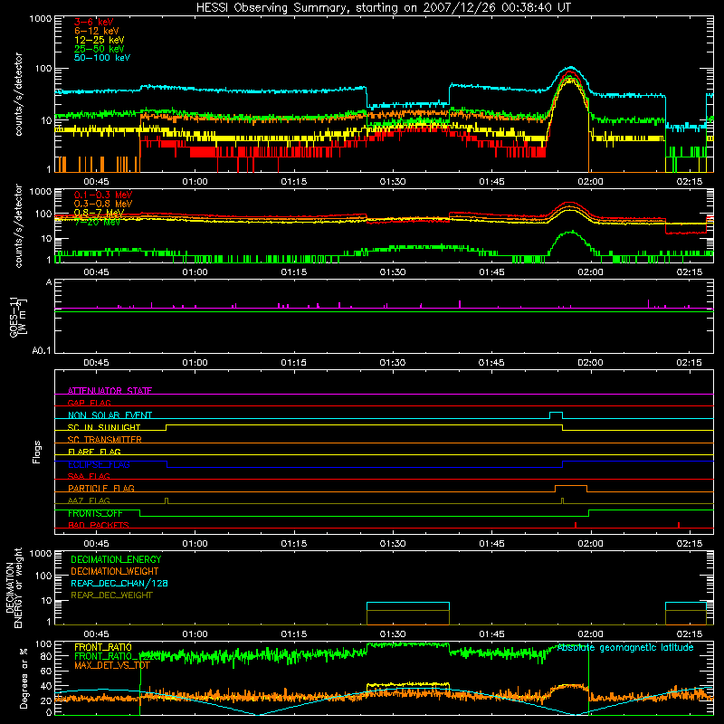Screen dimensions: 724x724
Task: Click the 0.8-7 MeV legend label
Action: 99,213
